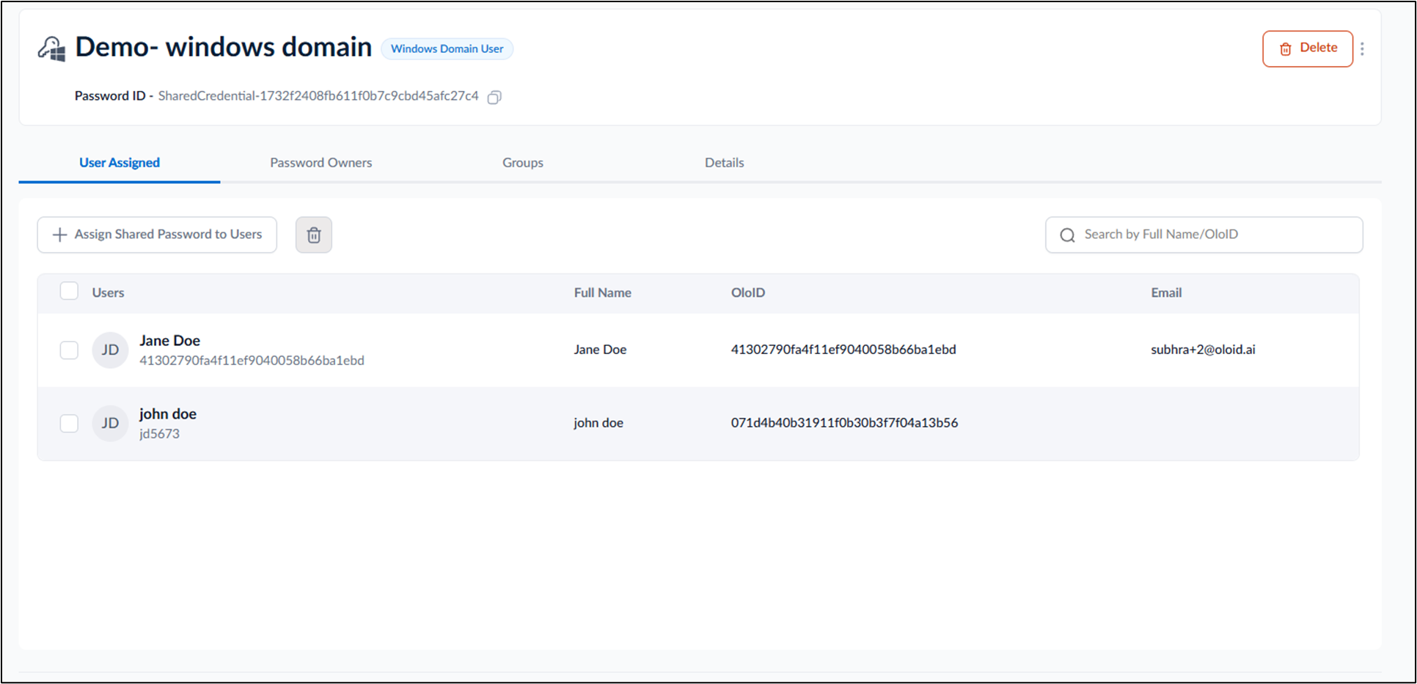Viewport: 1417px width, 684px height.
Task: Open the Details tab
Action: tap(725, 163)
